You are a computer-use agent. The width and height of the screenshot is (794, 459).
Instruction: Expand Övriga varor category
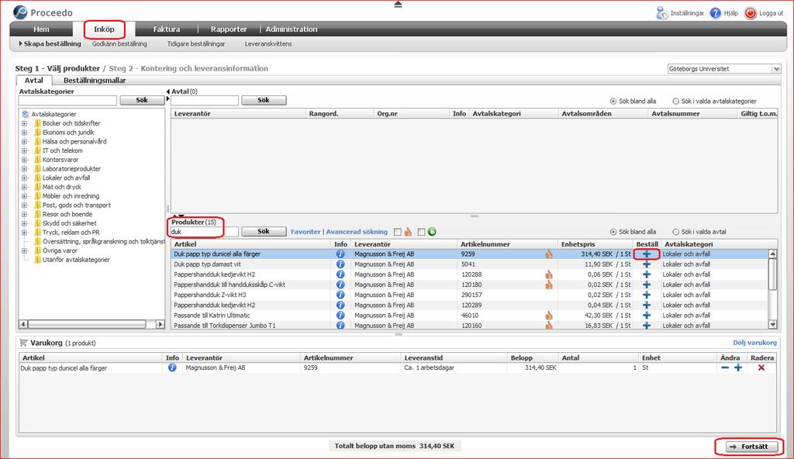tap(24, 250)
